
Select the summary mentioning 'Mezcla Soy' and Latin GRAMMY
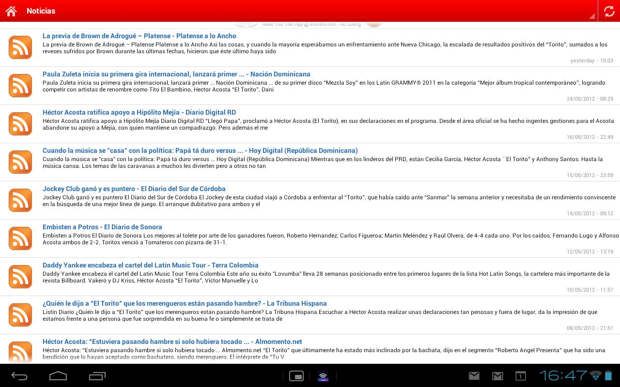pos(324,86)
